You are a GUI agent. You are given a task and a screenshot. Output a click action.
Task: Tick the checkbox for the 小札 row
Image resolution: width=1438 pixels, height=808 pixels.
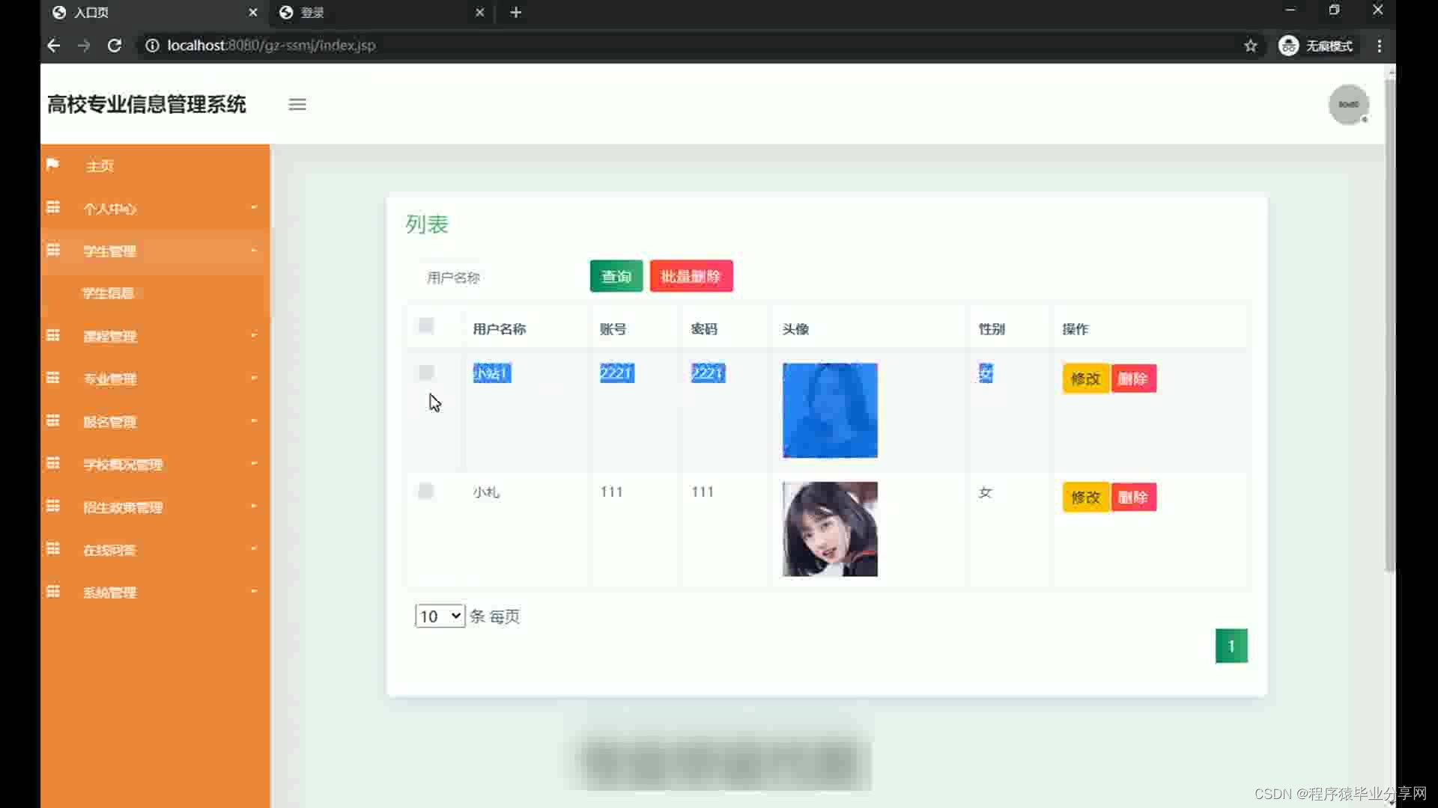(426, 492)
